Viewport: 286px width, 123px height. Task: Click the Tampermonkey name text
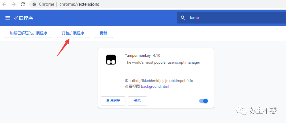tap(138, 56)
